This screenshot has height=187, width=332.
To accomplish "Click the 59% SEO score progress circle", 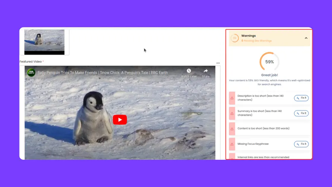I will point(269,62).
